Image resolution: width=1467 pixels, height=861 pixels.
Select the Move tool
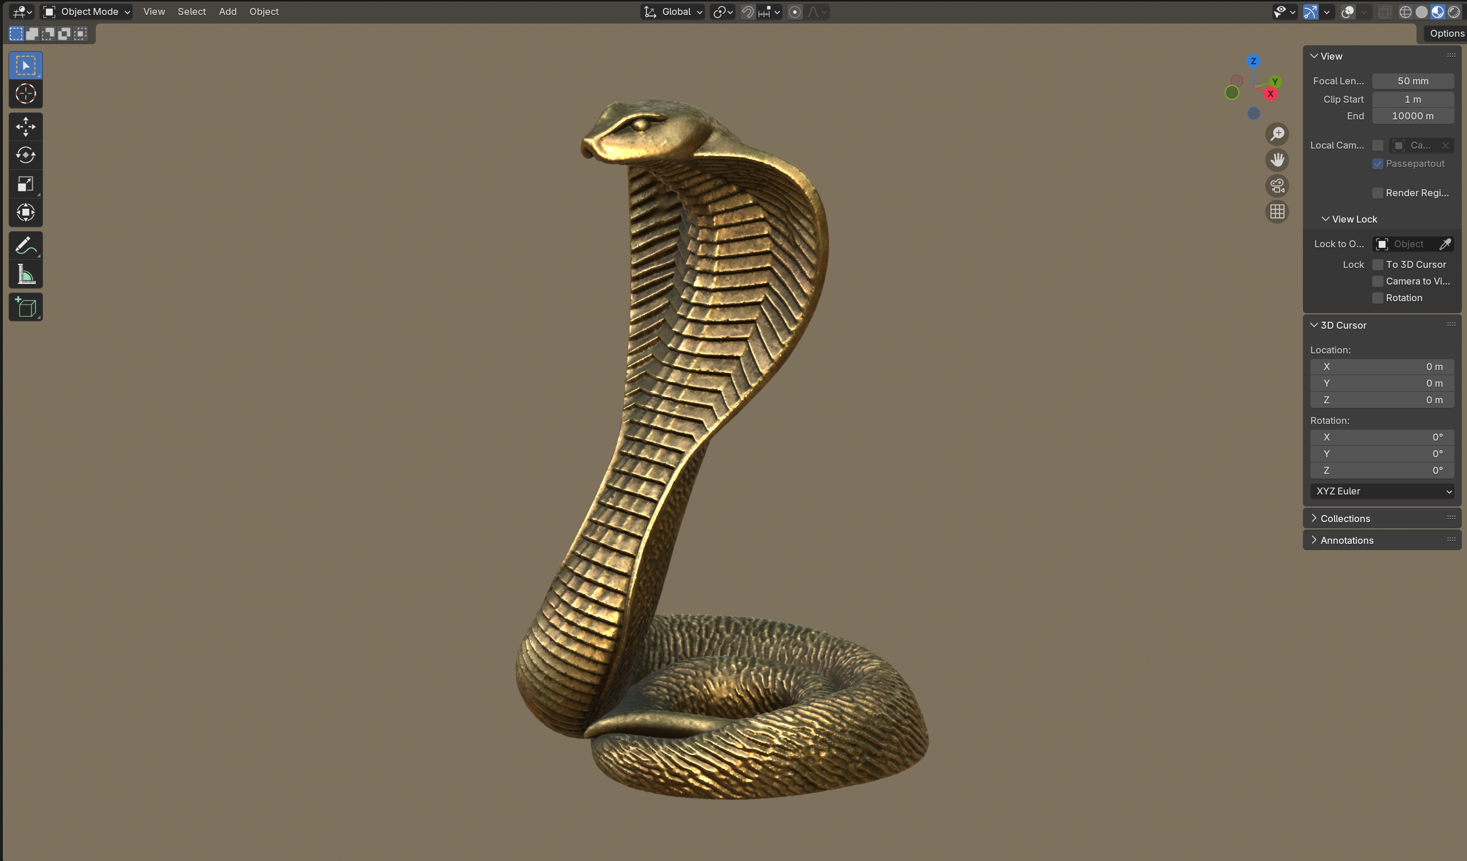coord(26,126)
